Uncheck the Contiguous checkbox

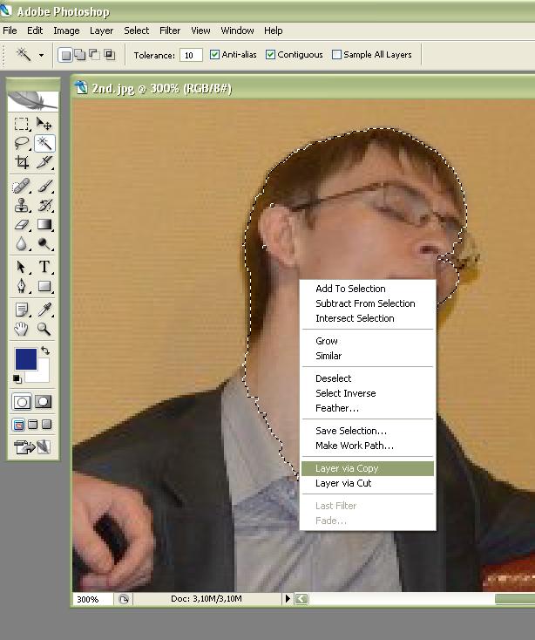click(x=270, y=55)
